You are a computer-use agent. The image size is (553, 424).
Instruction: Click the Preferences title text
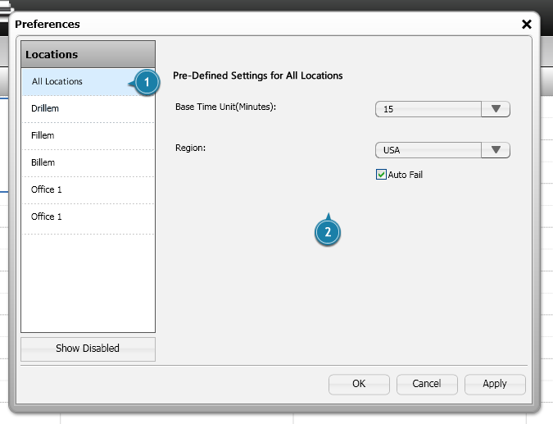point(48,24)
